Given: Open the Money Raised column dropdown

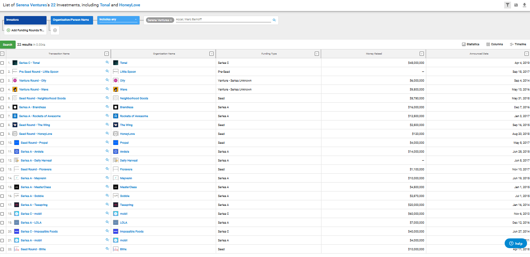Looking at the screenshot, I should [421, 54].
